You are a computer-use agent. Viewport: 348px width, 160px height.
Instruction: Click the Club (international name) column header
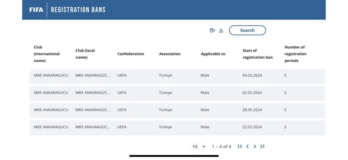(x=47, y=54)
